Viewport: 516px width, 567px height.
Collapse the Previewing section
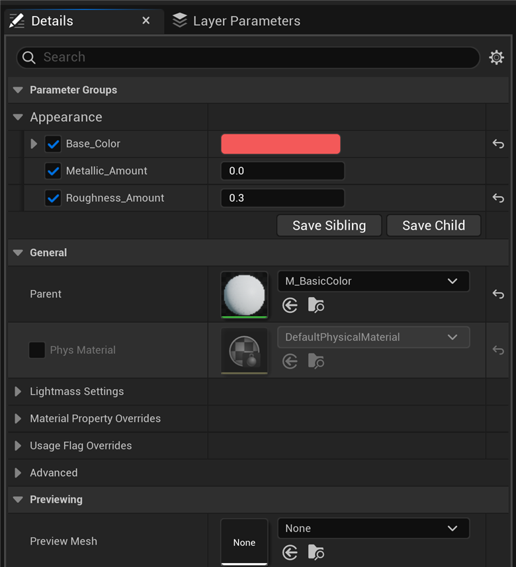(x=18, y=500)
